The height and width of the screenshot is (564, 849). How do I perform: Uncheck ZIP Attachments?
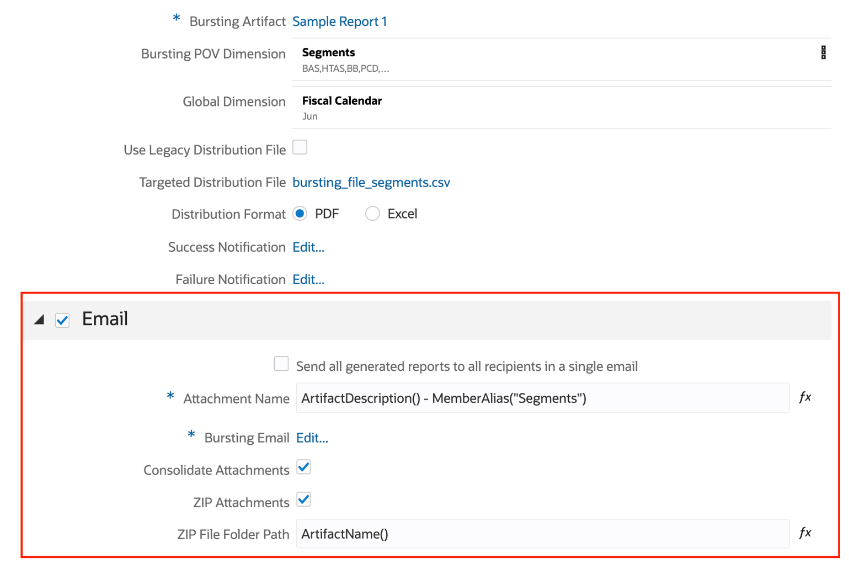pos(304,500)
